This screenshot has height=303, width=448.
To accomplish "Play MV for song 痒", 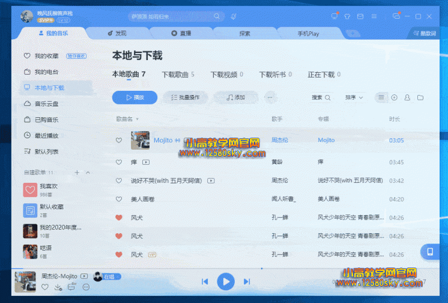I will tap(146, 162).
